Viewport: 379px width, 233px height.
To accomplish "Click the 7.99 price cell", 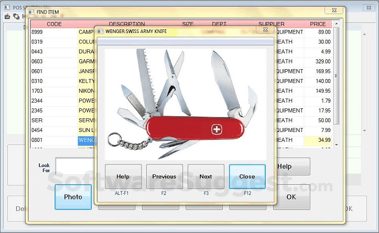I will [x=318, y=130].
